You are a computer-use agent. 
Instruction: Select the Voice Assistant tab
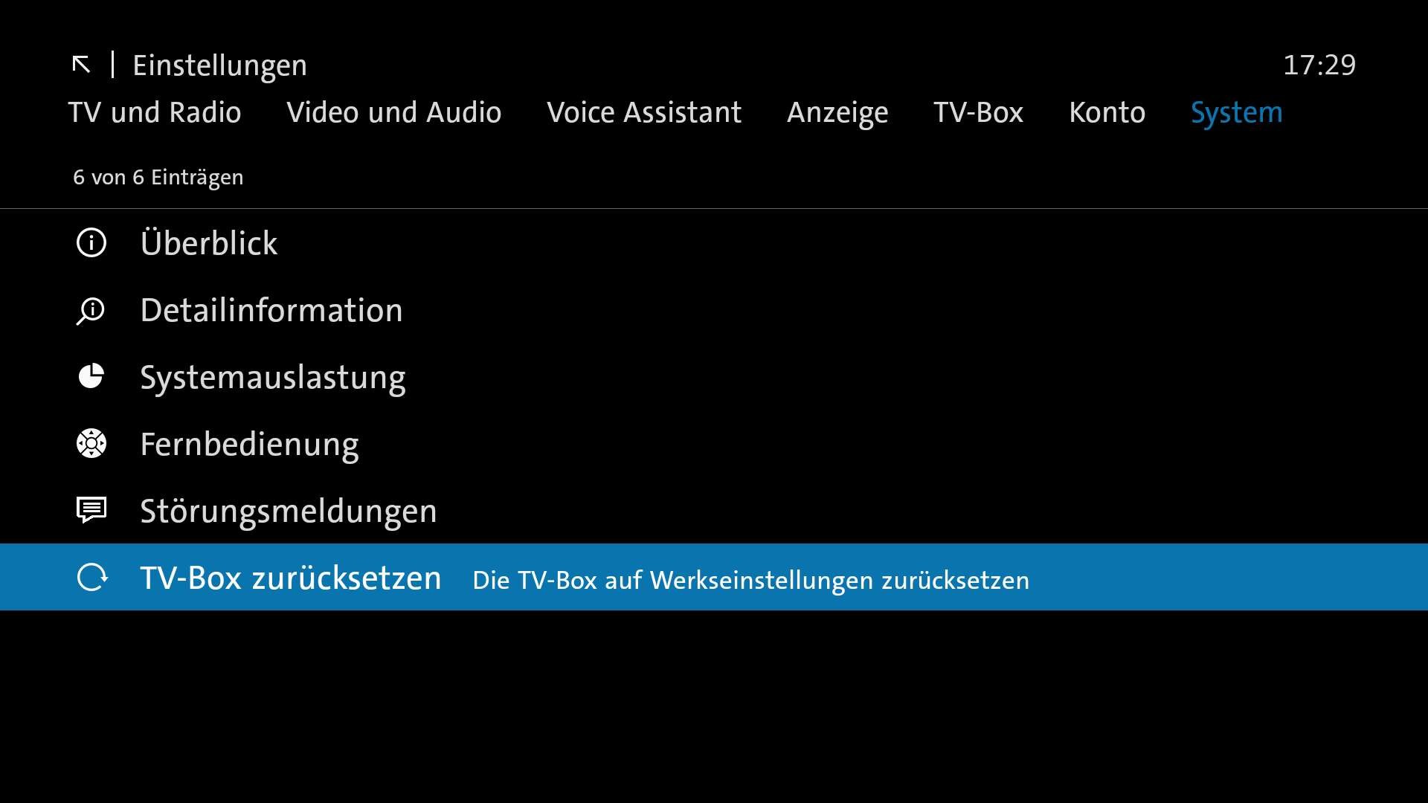643,112
